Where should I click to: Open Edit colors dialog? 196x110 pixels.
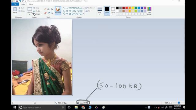click(x=149, y=11)
